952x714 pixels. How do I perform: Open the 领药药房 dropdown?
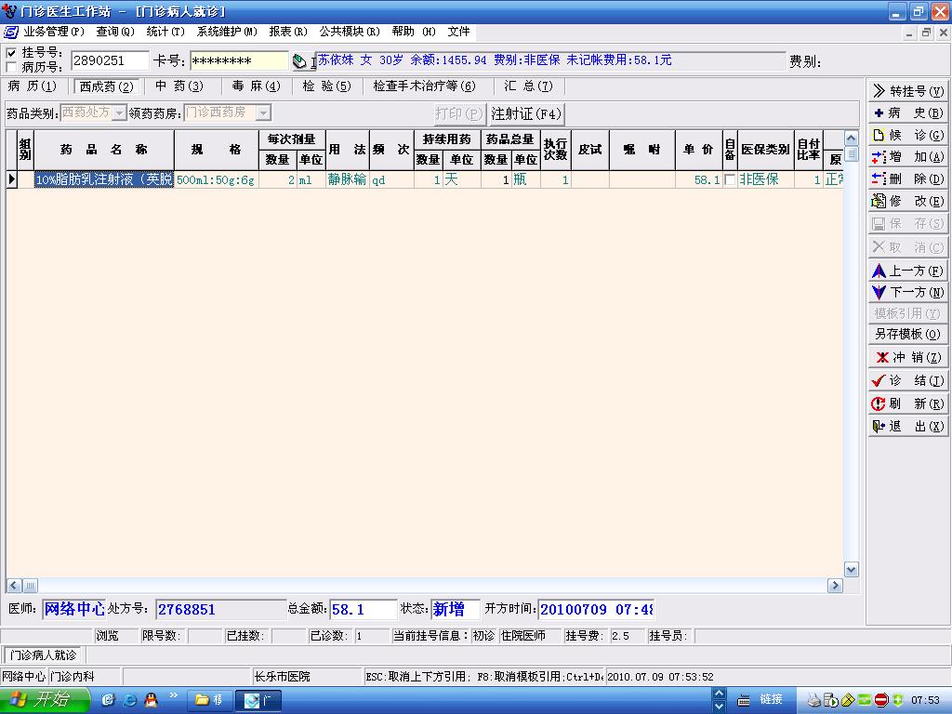click(x=263, y=112)
